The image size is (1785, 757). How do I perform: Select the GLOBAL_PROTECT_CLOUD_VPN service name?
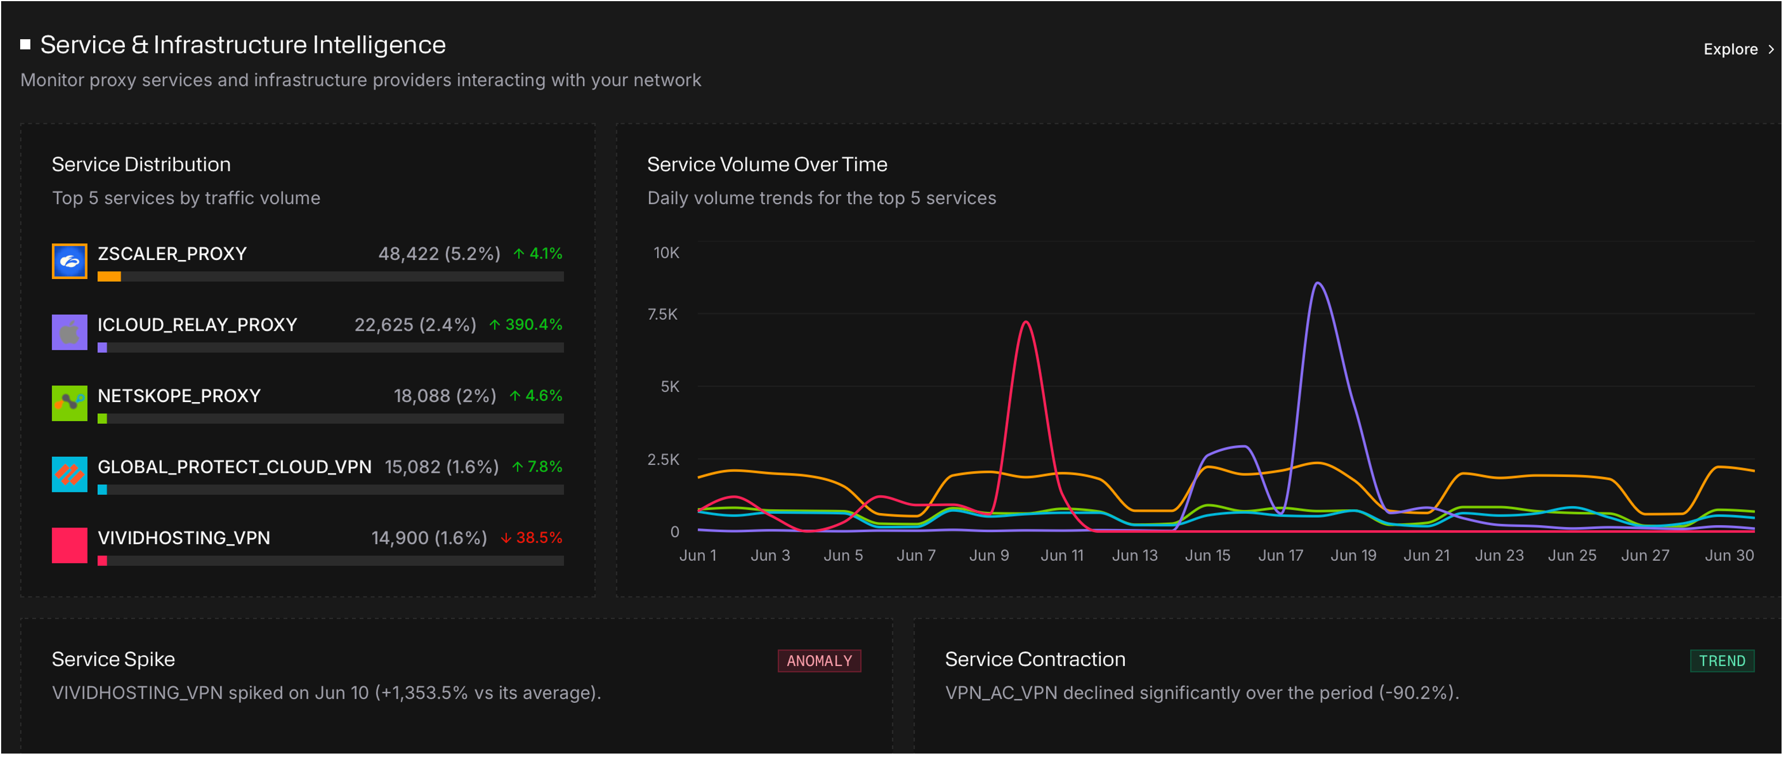coord(234,467)
